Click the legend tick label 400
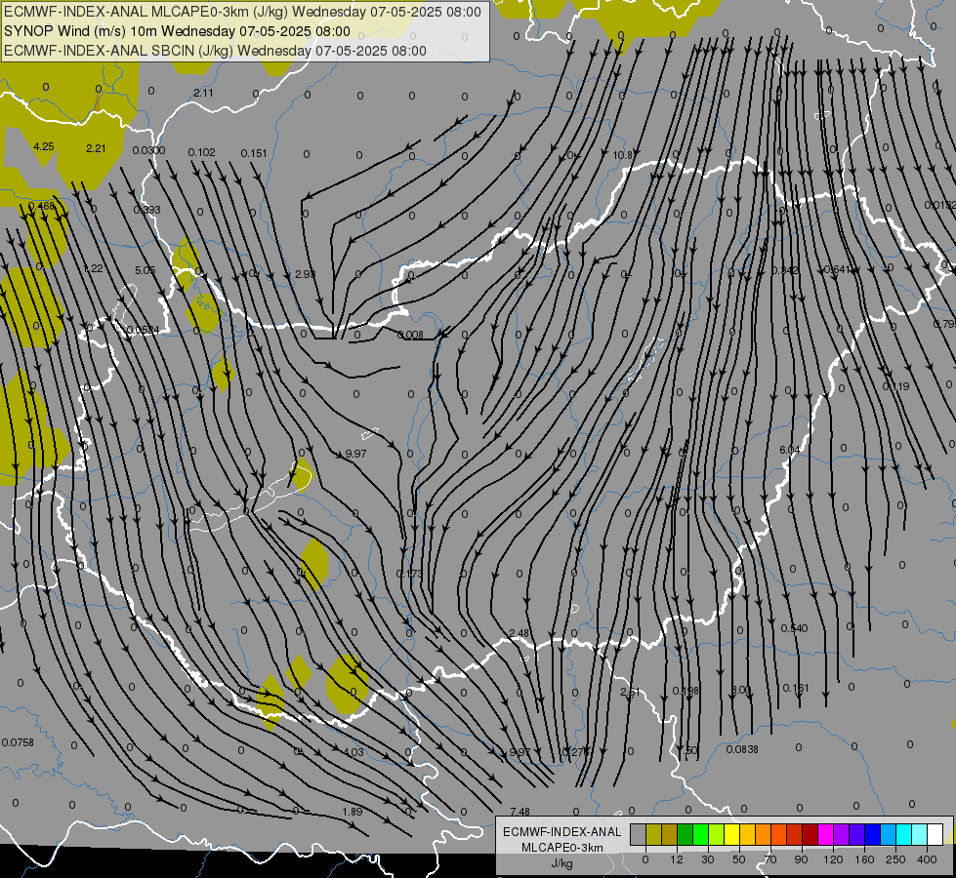Image resolution: width=956 pixels, height=878 pixels. [x=927, y=859]
